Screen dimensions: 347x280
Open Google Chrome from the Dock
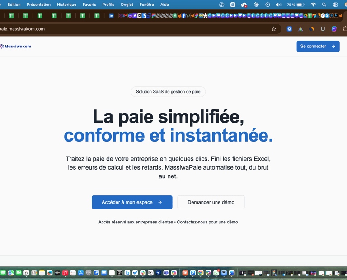pyautogui.click(x=201, y=273)
